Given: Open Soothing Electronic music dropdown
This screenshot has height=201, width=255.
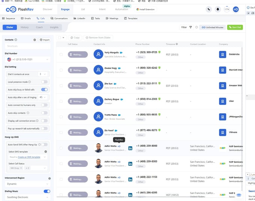Looking at the screenshot, I should [28, 197].
